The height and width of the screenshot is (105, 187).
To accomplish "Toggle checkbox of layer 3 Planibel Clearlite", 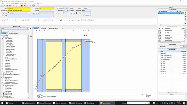I will coord(159,34).
